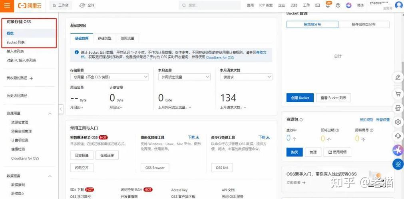Click the info icon beside 资源包

pos(301,120)
